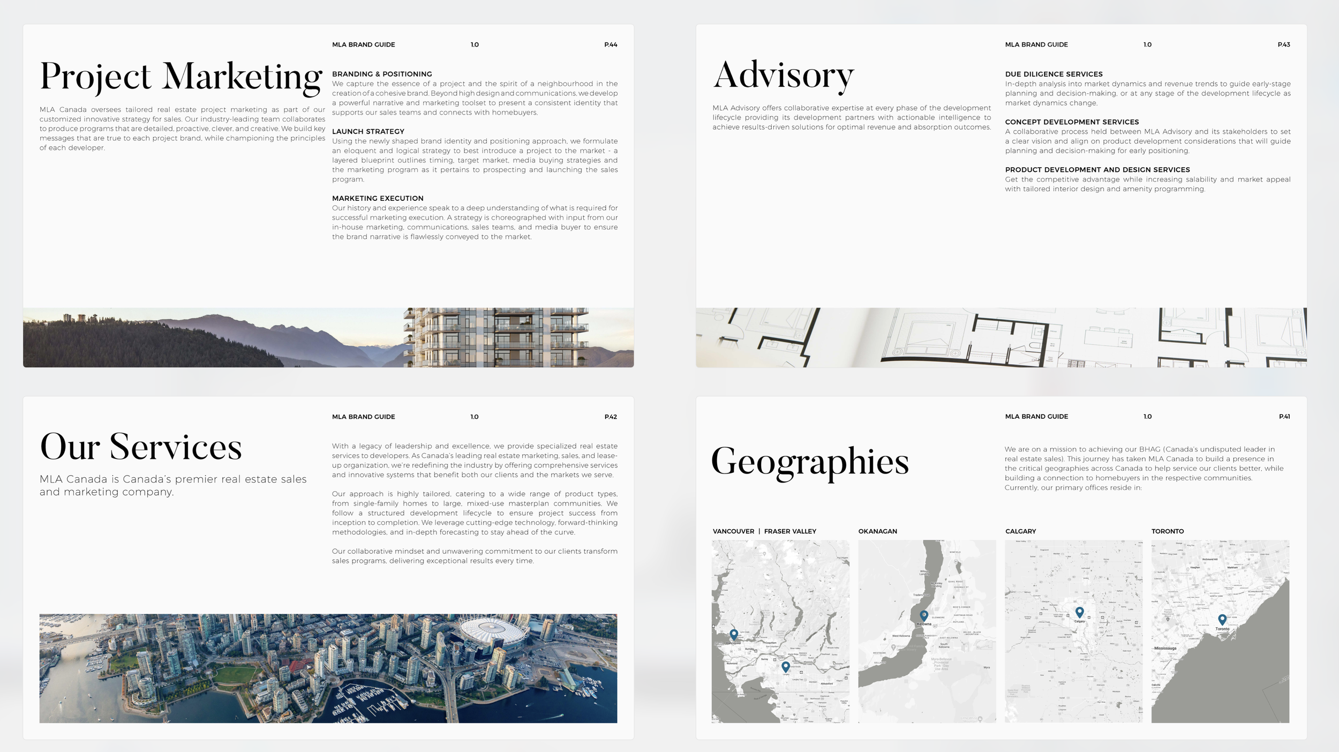
Task: Click the "VANCOUVER" map label
Action: (733, 531)
